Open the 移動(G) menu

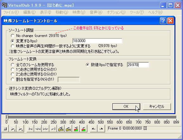pos(62,12)
